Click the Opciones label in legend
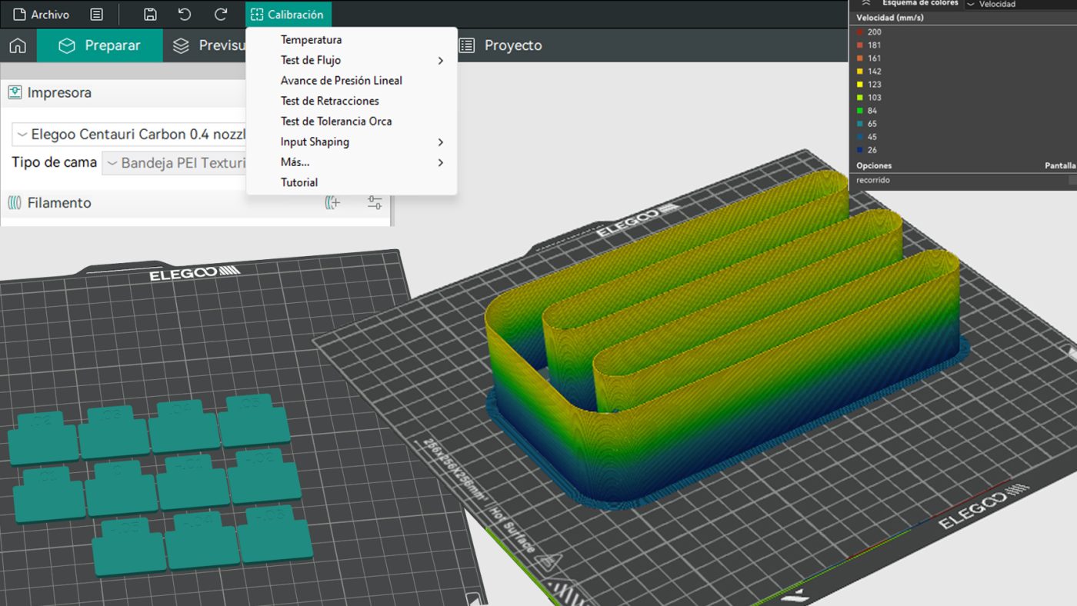Viewport: 1077px width, 606px height. (874, 165)
